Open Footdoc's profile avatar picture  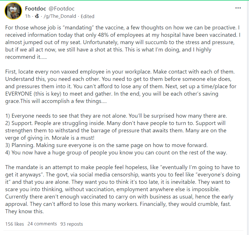13,11
